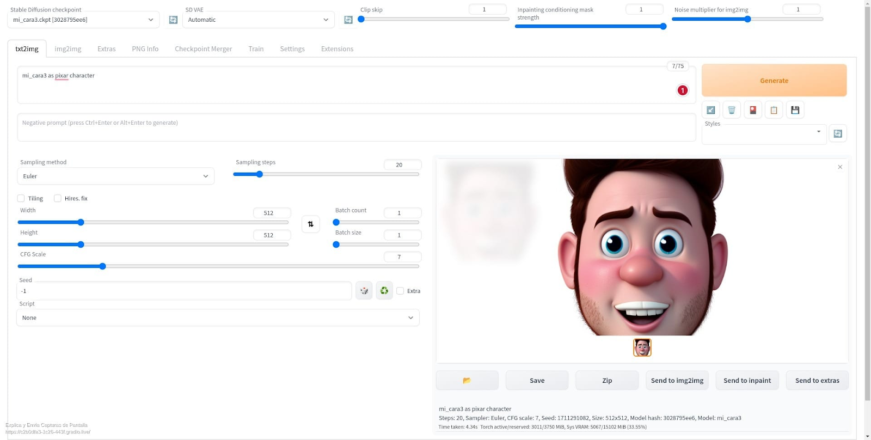The width and height of the screenshot is (871, 440).
Task: Click the CFG Scale slider handle
Action: click(102, 266)
